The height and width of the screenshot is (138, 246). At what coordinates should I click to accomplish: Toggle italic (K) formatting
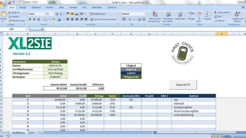(34, 20)
